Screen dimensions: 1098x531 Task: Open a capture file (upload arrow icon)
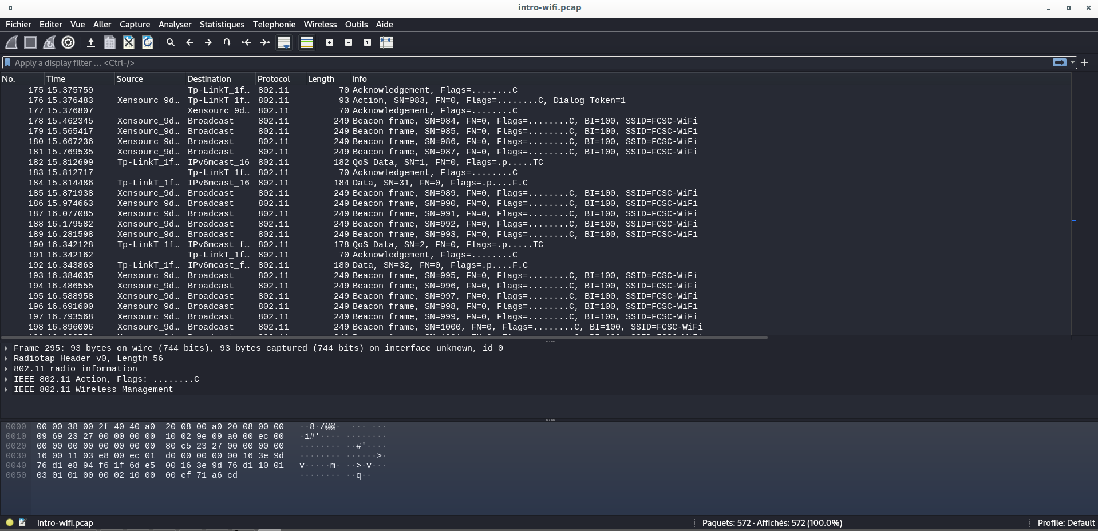coord(90,42)
